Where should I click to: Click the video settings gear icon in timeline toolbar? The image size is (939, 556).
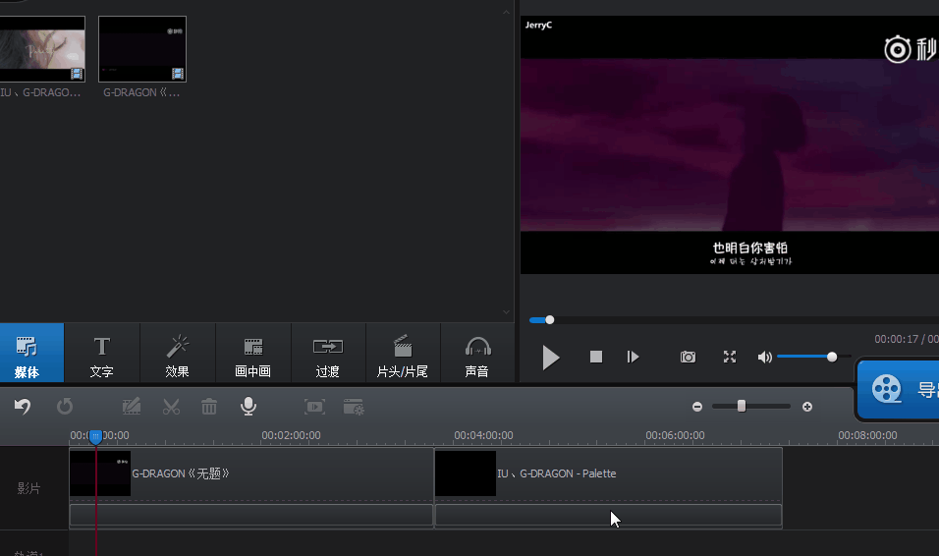[354, 407]
